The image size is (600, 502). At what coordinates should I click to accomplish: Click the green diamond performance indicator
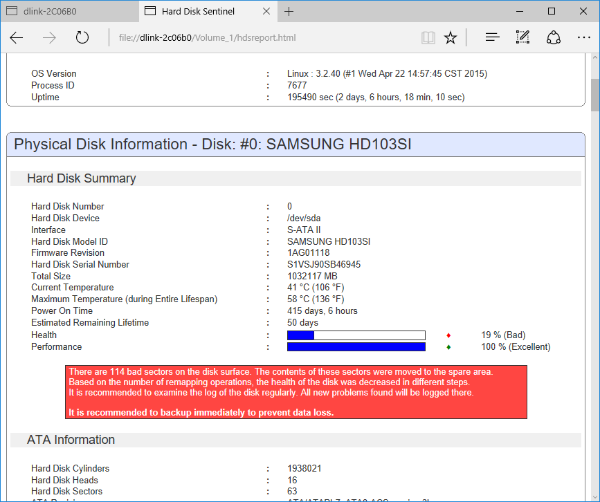[x=448, y=347]
